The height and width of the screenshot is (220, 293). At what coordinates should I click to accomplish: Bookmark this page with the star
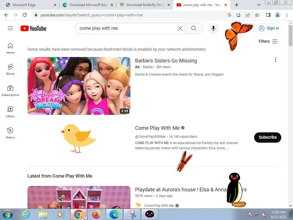(x=257, y=15)
